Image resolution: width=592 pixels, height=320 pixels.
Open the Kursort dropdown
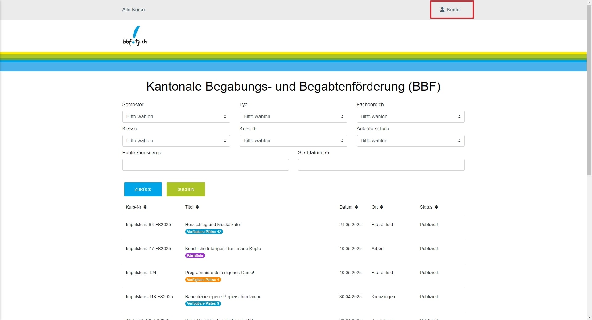[293, 141]
